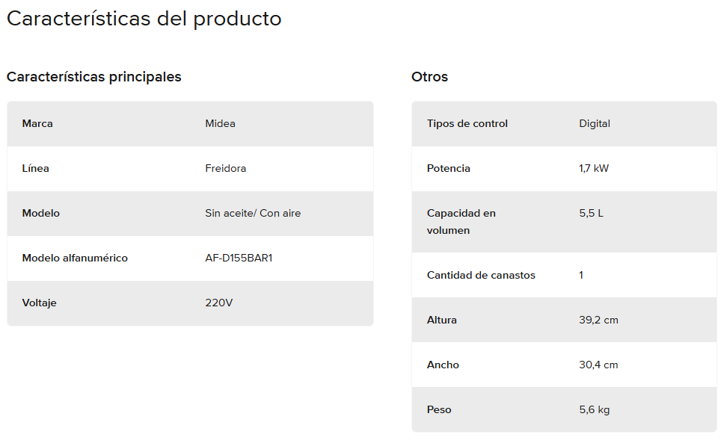Image resolution: width=724 pixels, height=443 pixels.
Task: Select the '5,5 L' capacity value
Action: [591, 213]
